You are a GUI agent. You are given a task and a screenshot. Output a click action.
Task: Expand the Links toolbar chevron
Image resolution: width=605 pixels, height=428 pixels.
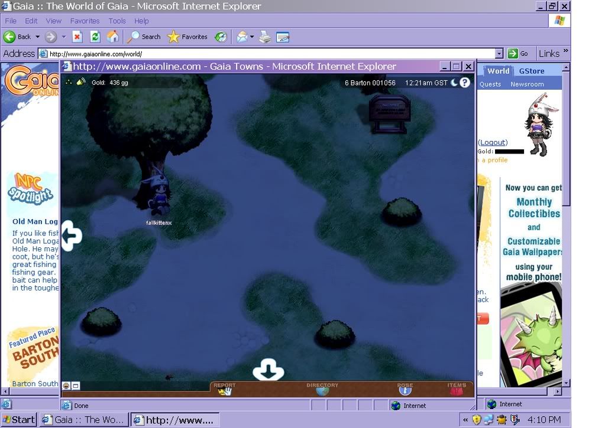565,51
